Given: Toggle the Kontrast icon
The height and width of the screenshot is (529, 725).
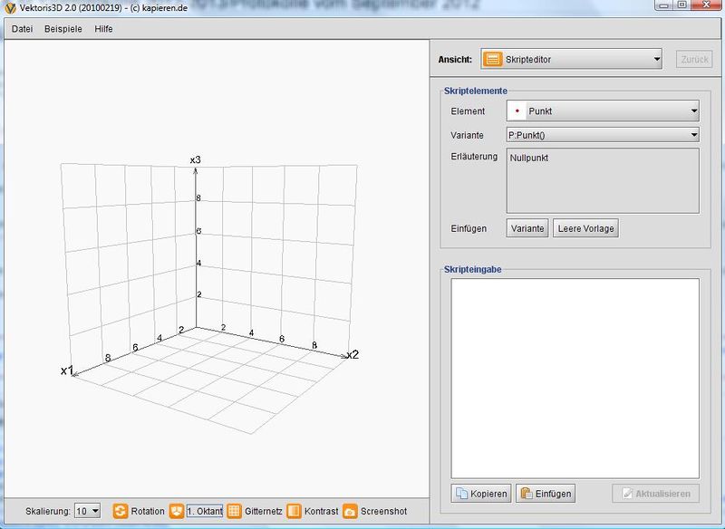Looking at the screenshot, I should point(294,511).
